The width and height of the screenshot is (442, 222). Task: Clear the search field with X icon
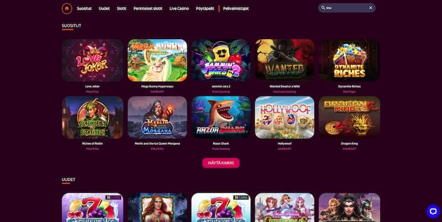pos(370,8)
